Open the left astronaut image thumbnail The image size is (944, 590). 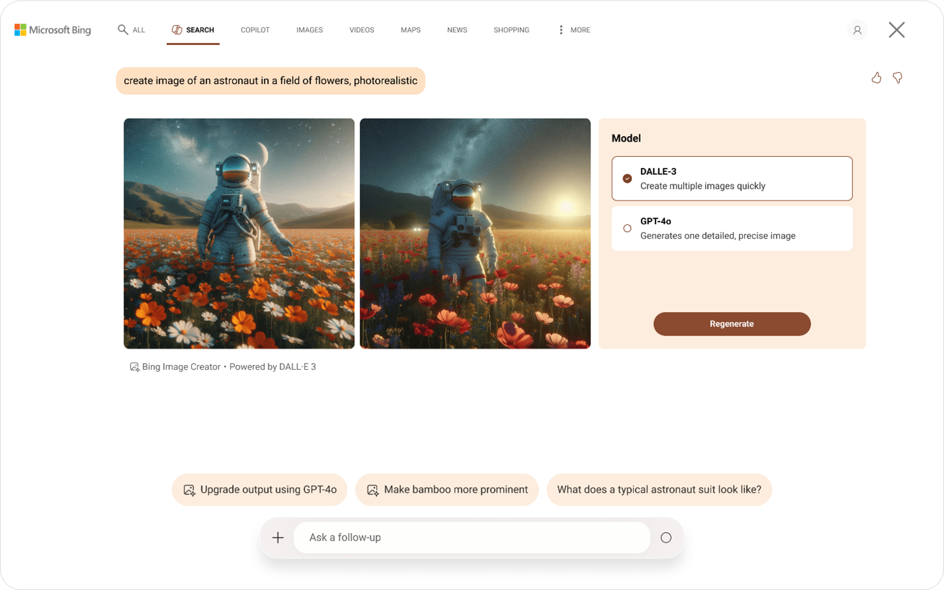click(238, 233)
